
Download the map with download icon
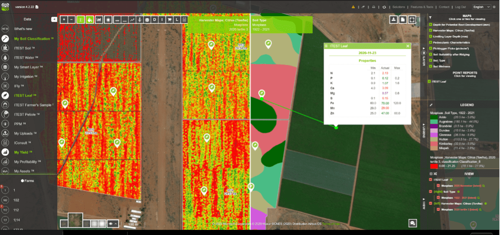(x=393, y=19)
